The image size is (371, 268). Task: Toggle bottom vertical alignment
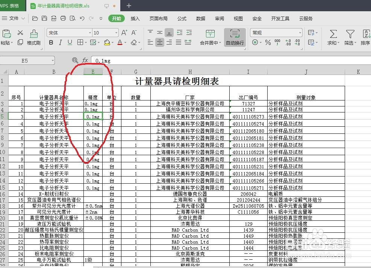pos(169,33)
